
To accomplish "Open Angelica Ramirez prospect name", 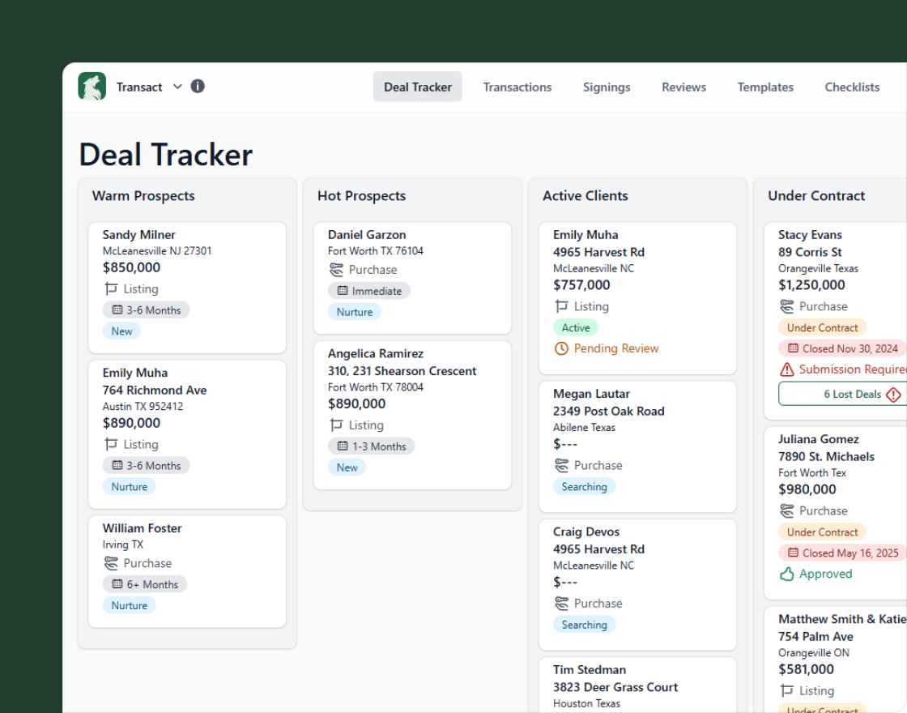I will (x=376, y=353).
